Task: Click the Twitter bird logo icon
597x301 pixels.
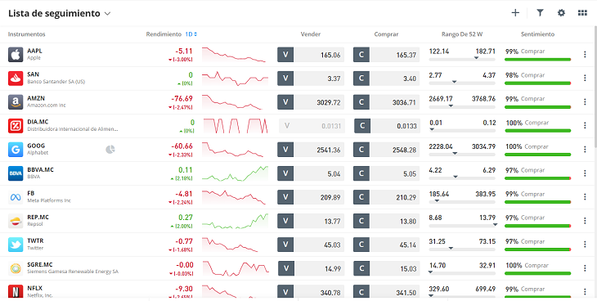Action: [16, 245]
